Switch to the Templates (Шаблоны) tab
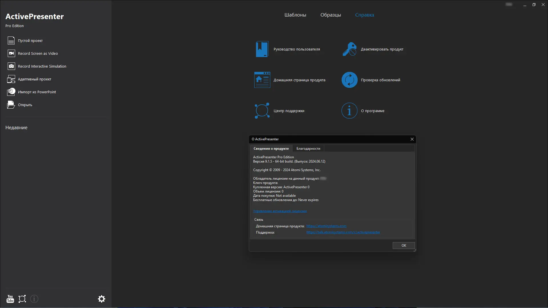The width and height of the screenshot is (548, 308). click(x=295, y=15)
